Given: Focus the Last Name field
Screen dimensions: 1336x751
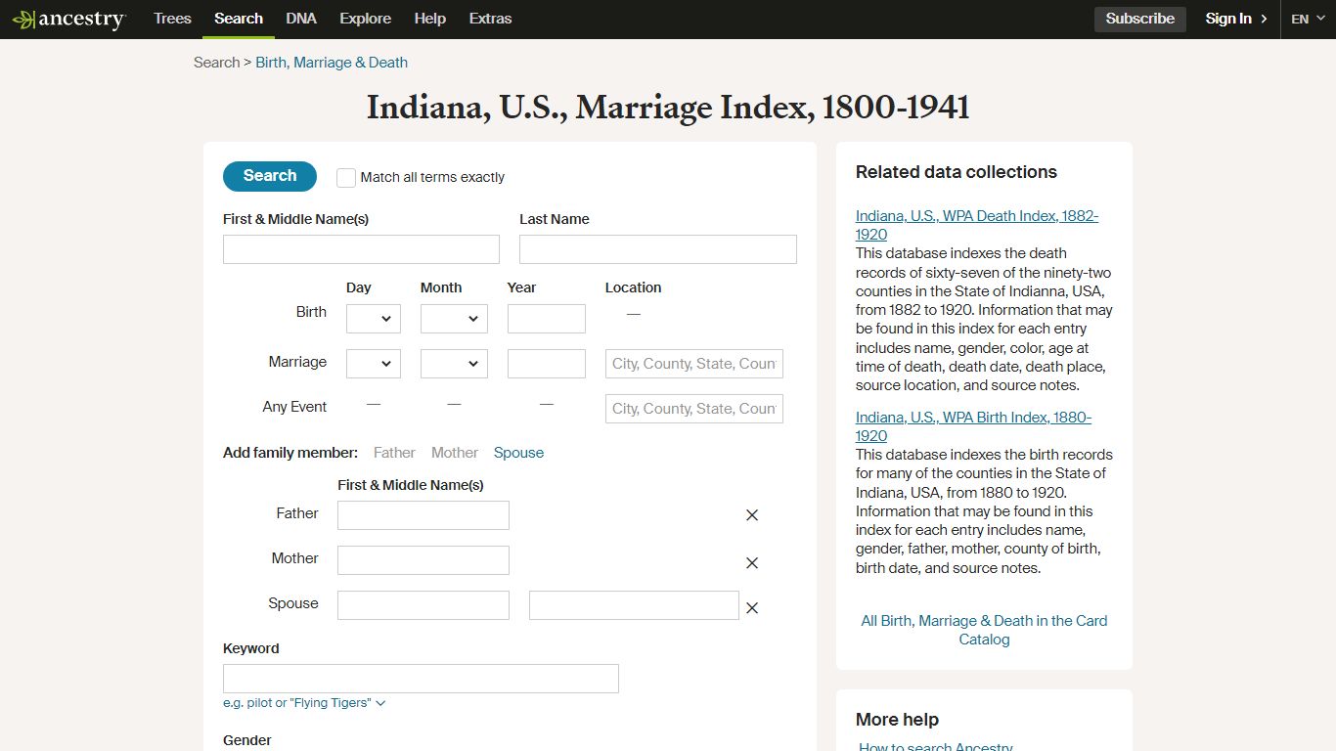Looking at the screenshot, I should tap(658, 249).
